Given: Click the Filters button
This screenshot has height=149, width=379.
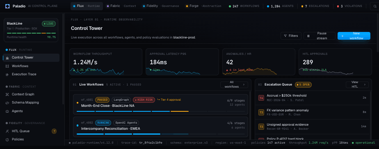Looking at the screenshot, I should coord(291,36).
